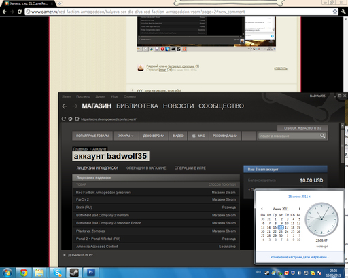Click the Skype taskbar icon
348x278 pixels.
tap(57, 273)
